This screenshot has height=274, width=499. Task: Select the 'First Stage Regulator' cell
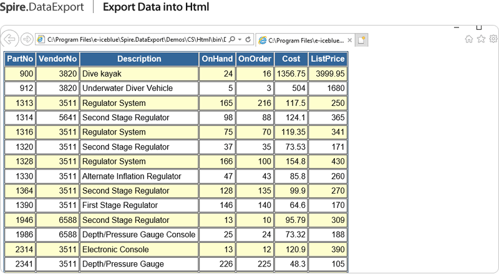pyautogui.click(x=139, y=205)
